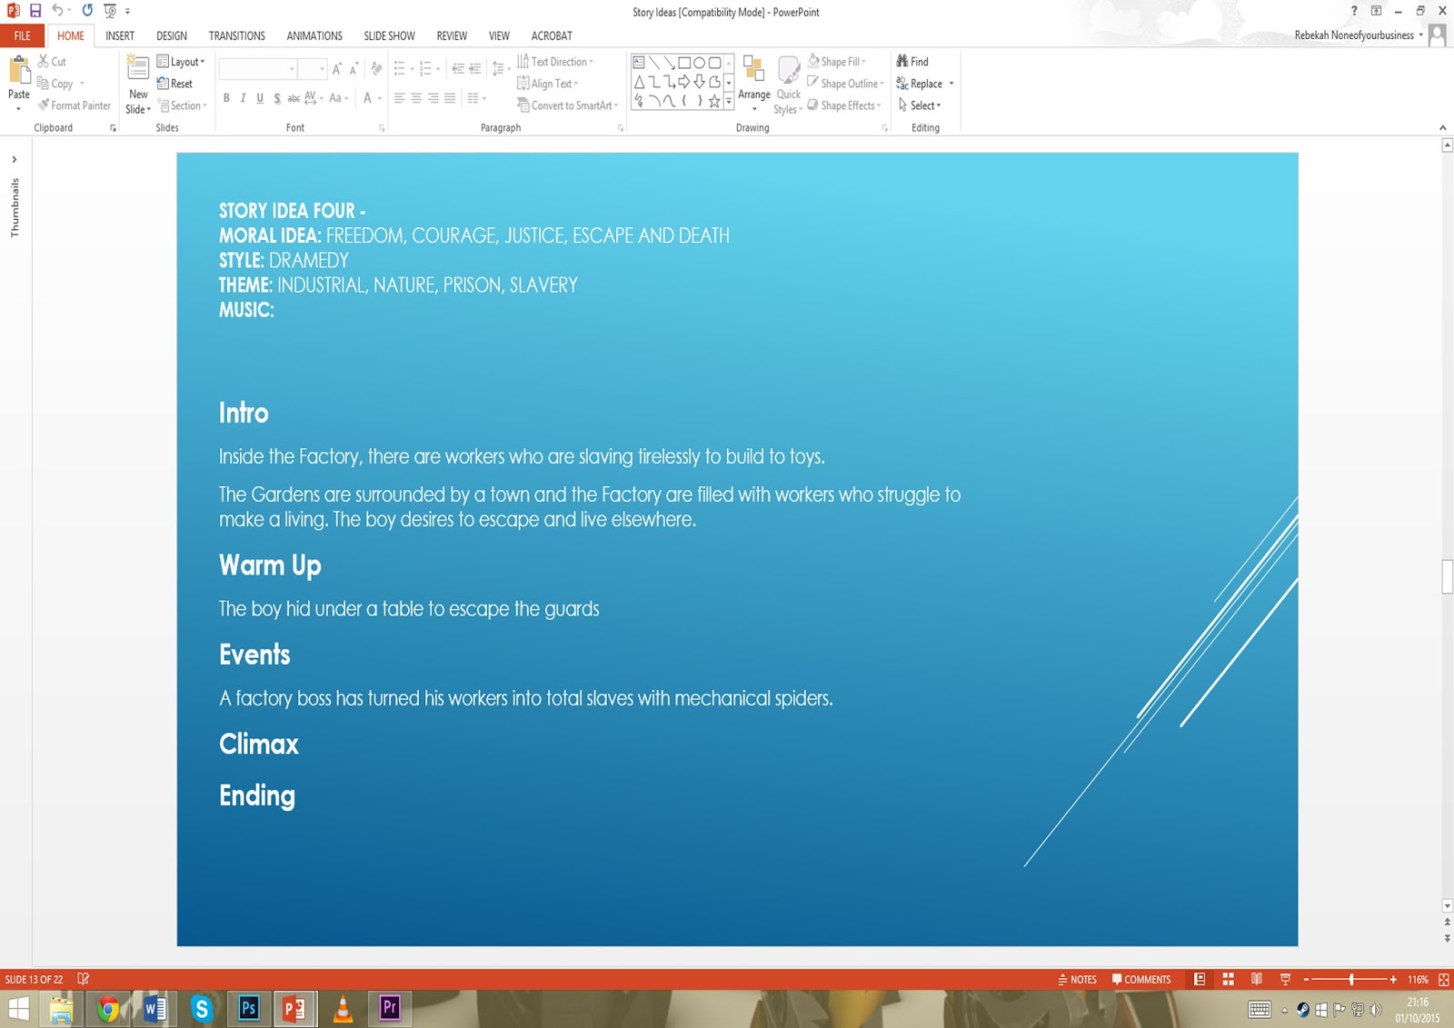Toggle Underline formatting
The height and width of the screenshot is (1028, 1454).
tap(260, 98)
